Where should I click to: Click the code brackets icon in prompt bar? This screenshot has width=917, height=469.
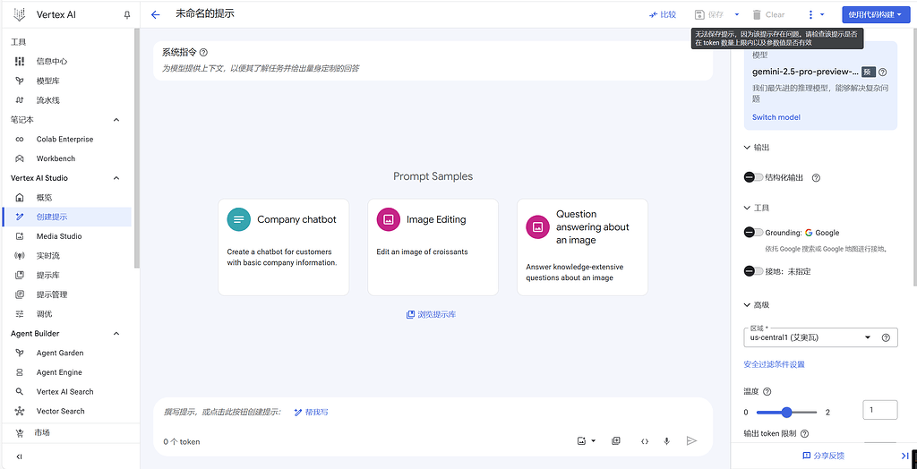click(x=645, y=441)
